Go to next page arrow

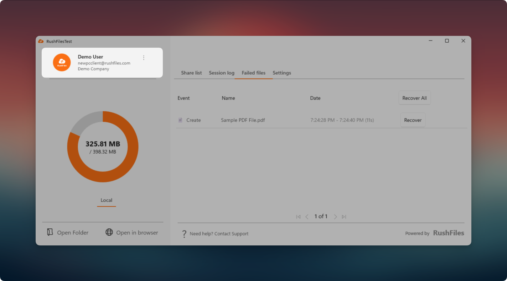click(x=335, y=217)
